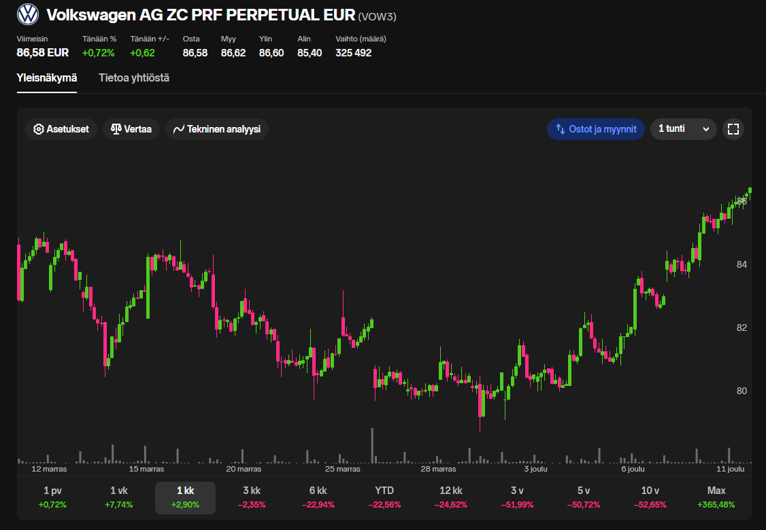
Task: Select the 12 kk time period
Action: (451, 497)
